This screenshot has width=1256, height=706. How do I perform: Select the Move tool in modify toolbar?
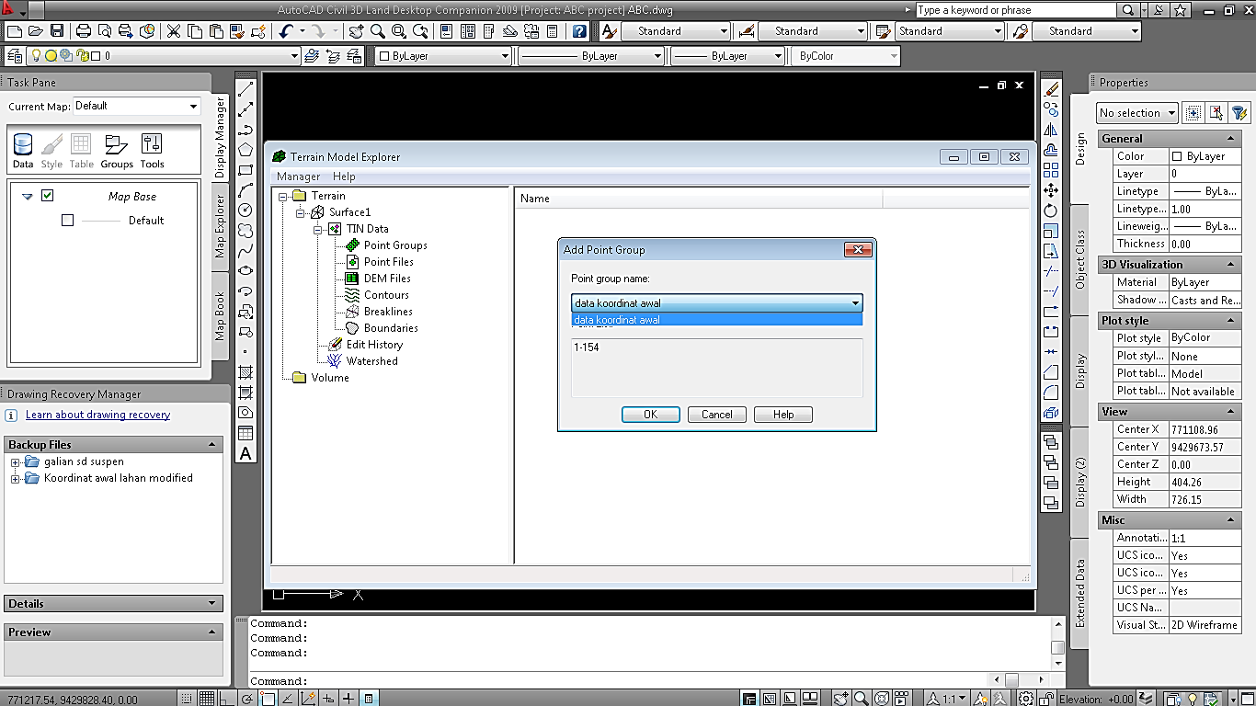[x=1051, y=190]
